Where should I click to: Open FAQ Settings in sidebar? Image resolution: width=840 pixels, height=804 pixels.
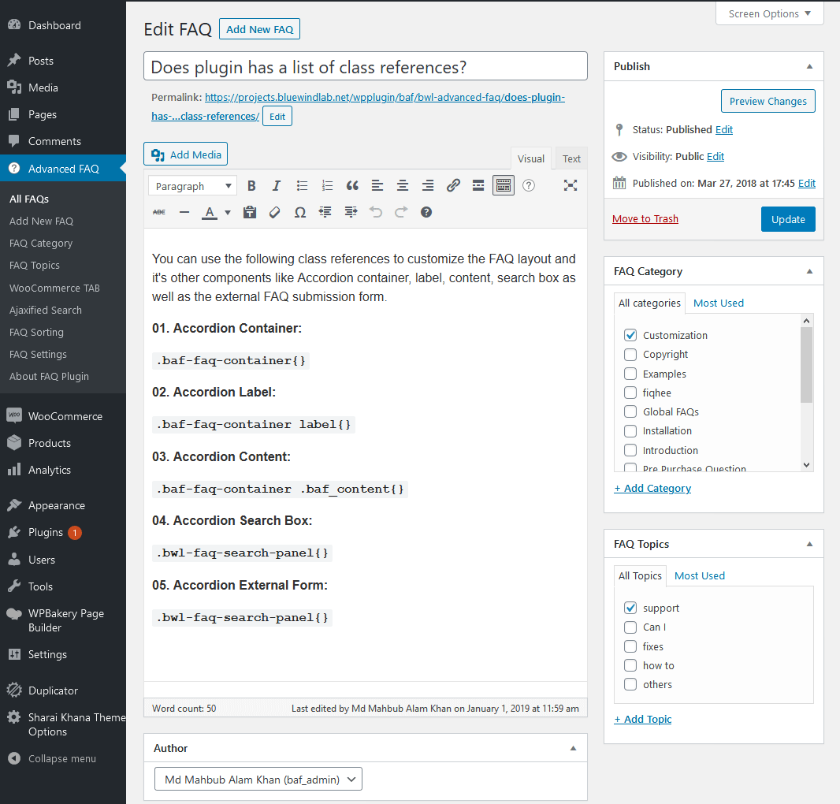[38, 354]
